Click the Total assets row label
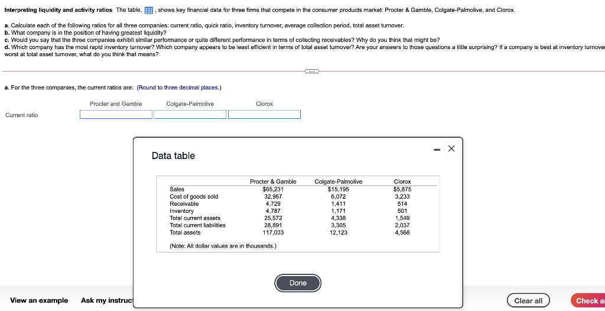The width and height of the screenshot is (605, 311). click(185, 232)
